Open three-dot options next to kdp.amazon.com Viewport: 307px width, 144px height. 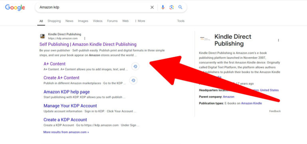(85, 38)
